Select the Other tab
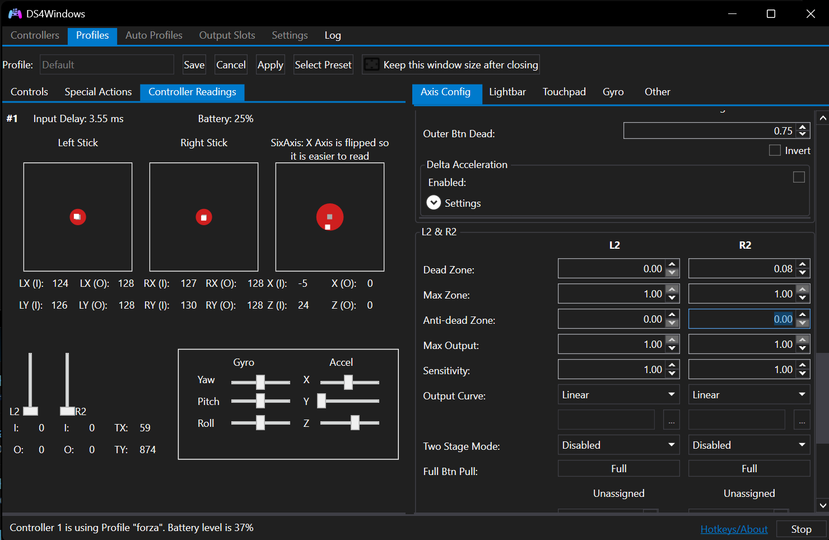829x540 pixels. pyautogui.click(x=657, y=92)
